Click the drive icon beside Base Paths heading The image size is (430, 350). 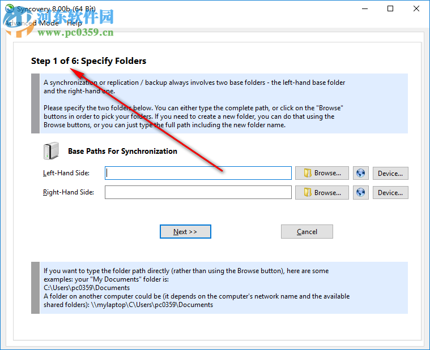pos(51,151)
